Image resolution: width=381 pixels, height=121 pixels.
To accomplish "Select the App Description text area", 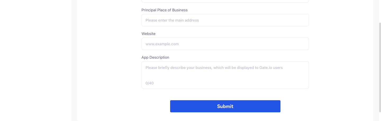I will click(x=225, y=75).
